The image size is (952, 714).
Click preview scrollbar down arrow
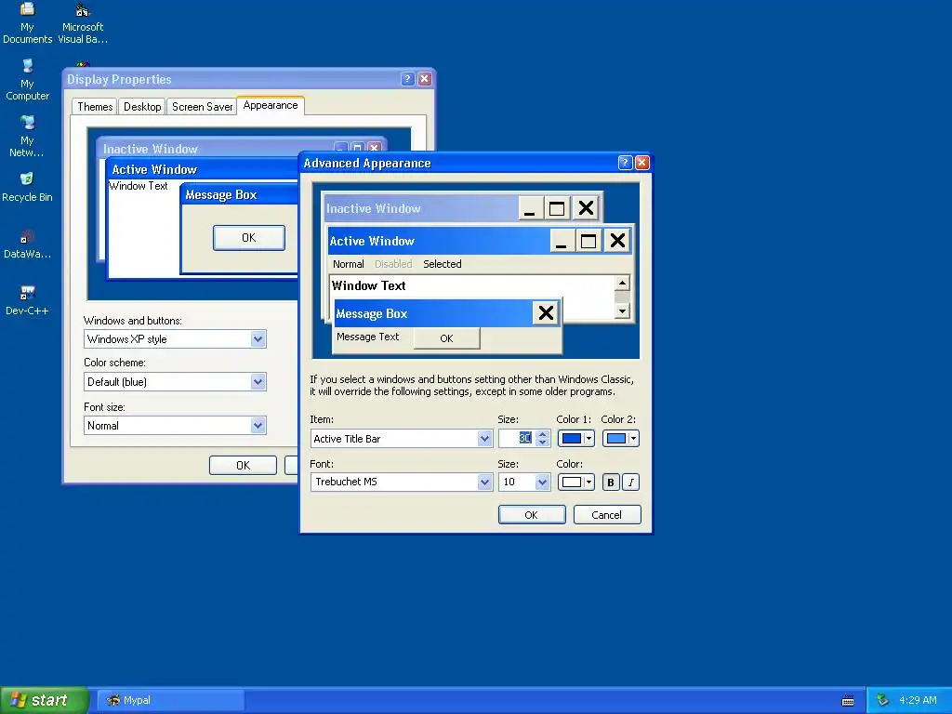coord(622,311)
